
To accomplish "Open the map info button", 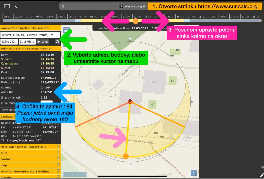I will 194,173.
